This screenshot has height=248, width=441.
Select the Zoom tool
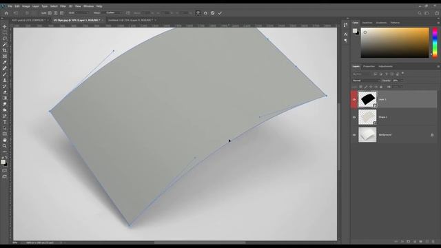pyautogui.click(x=5, y=145)
